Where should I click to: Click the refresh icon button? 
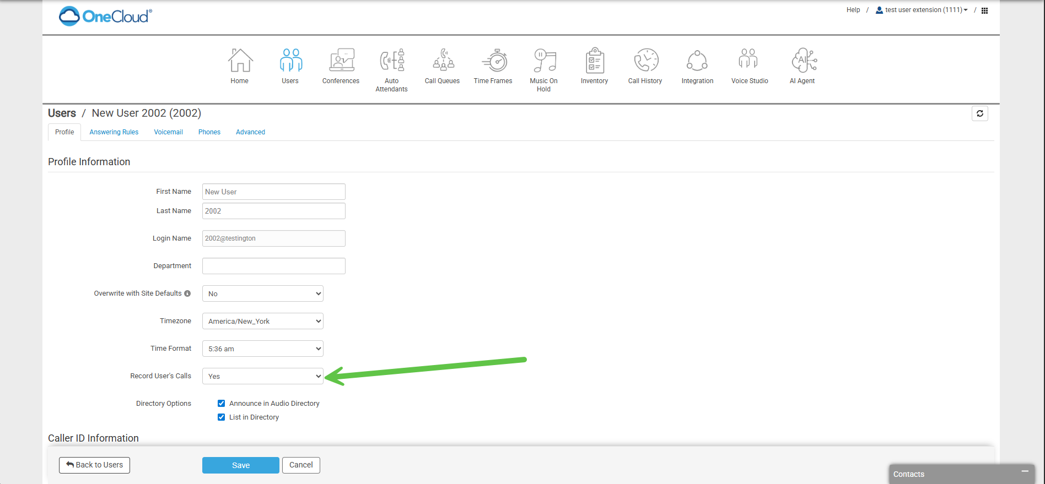[x=979, y=113]
